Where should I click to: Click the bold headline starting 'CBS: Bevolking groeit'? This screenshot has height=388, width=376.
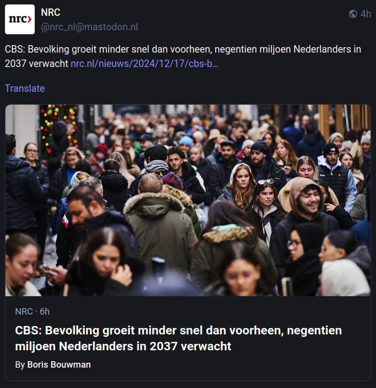point(179,338)
